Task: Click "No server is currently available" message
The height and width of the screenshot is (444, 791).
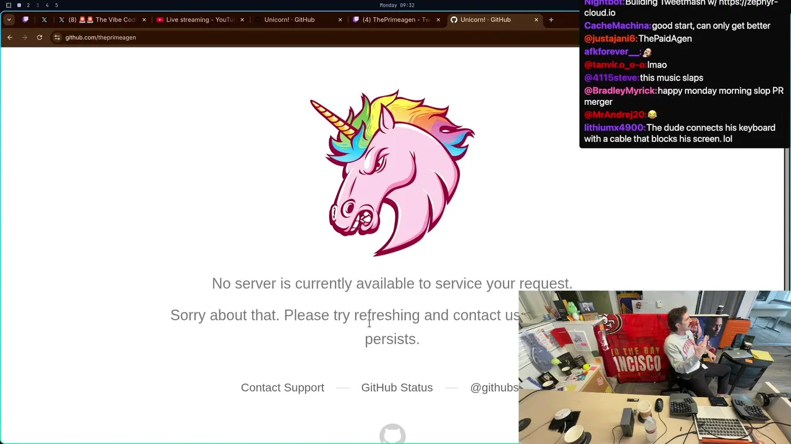Action: click(392, 283)
